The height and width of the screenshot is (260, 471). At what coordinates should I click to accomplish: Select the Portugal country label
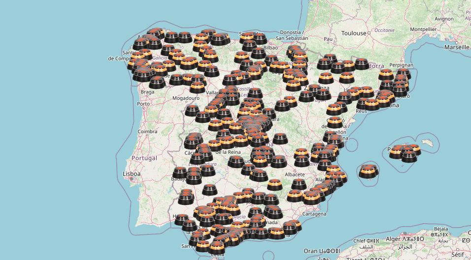pos(144,158)
